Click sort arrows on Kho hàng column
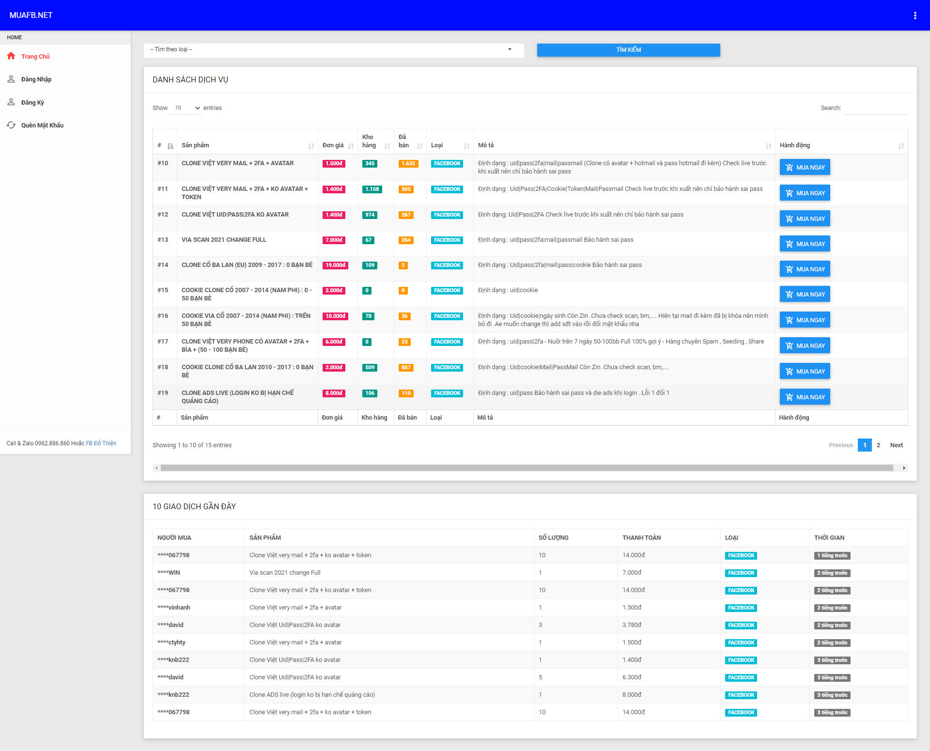The image size is (930, 751). click(x=387, y=146)
